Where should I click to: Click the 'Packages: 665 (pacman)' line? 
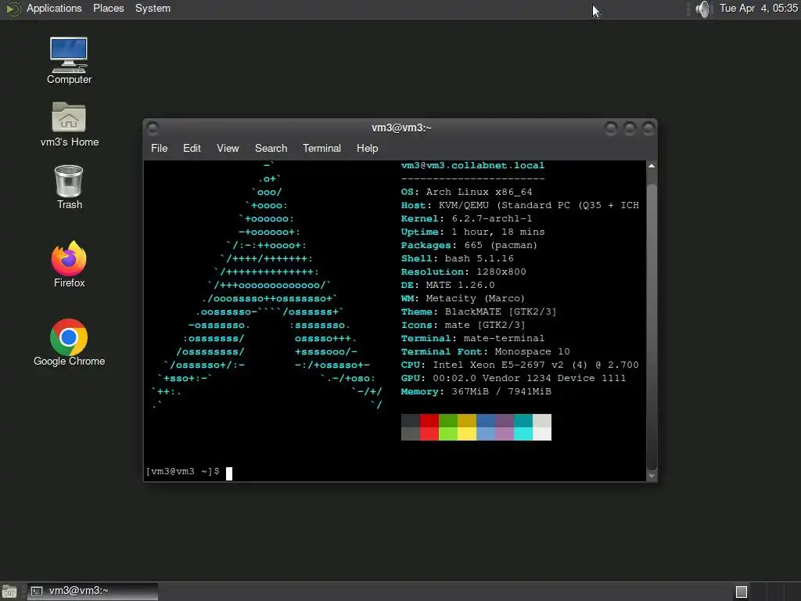(469, 245)
